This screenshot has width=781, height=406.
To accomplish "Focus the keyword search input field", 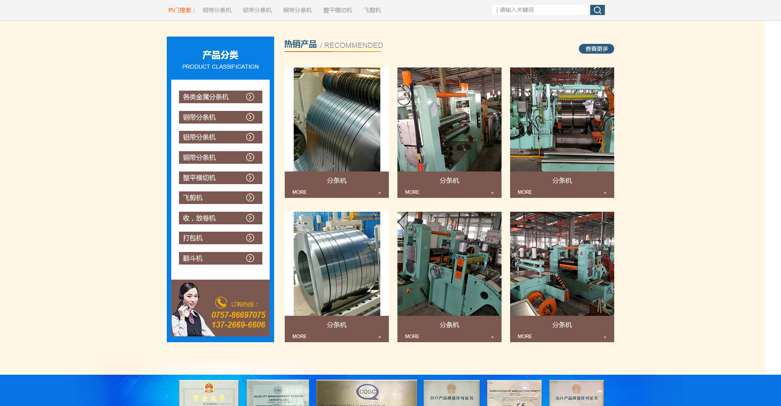I will tap(541, 10).
